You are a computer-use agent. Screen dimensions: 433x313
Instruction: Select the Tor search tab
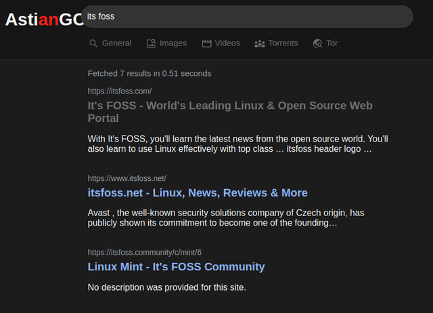332,43
